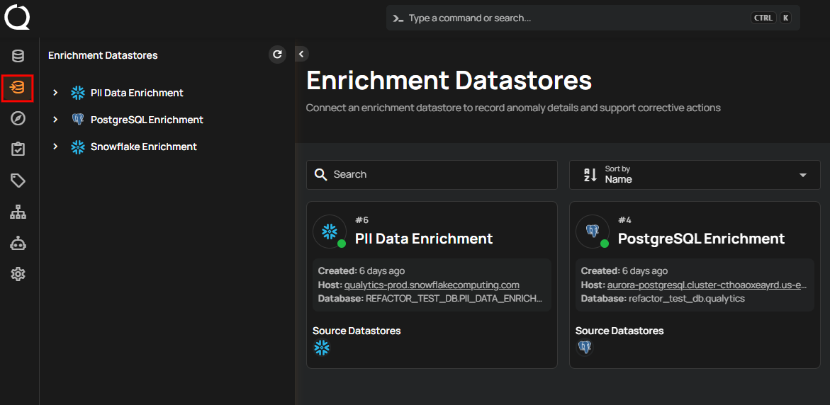
Task: Click the magnifier icon in Search field
Action: (320, 174)
